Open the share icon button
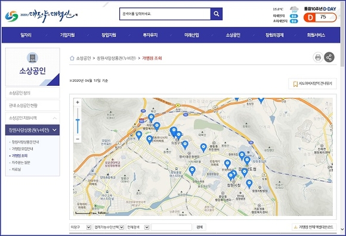 click(x=329, y=58)
